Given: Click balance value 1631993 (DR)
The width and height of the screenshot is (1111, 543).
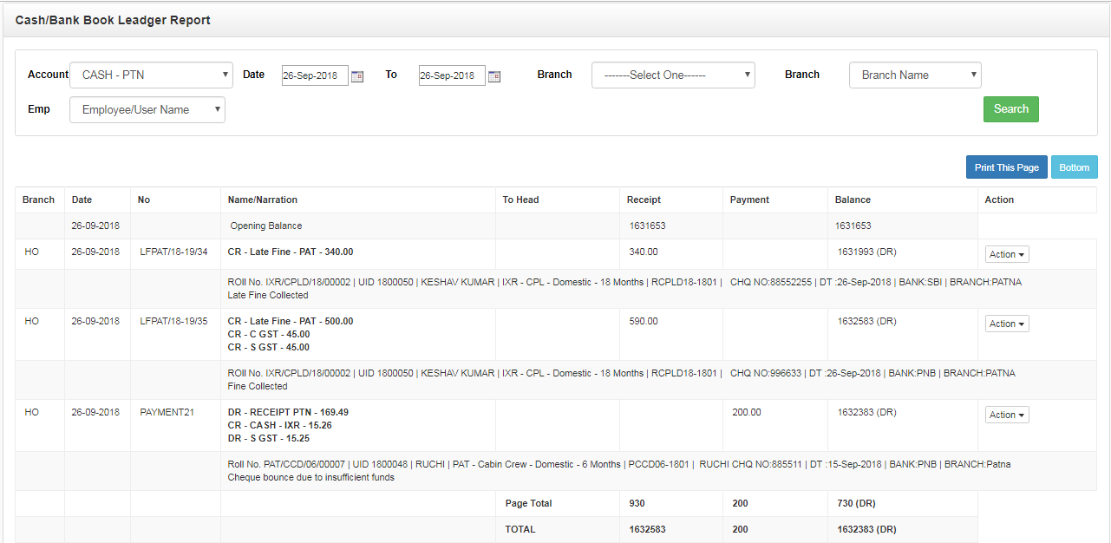Looking at the screenshot, I should 866,252.
